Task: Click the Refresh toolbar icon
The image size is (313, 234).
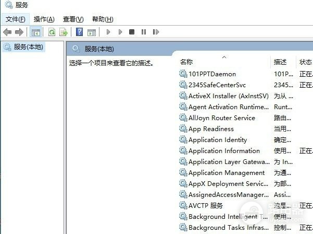Action: click(52, 32)
